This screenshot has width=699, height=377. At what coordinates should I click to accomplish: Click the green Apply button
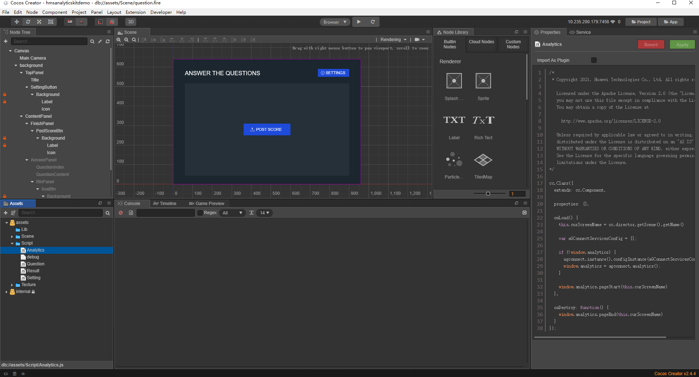pos(682,45)
